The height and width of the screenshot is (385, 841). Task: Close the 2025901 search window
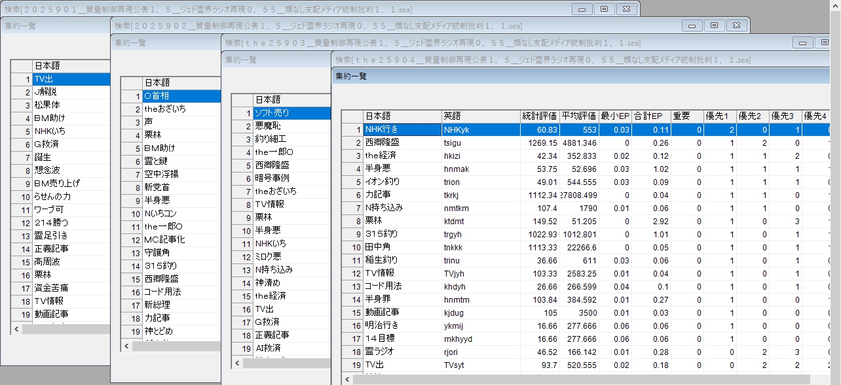click(626, 8)
